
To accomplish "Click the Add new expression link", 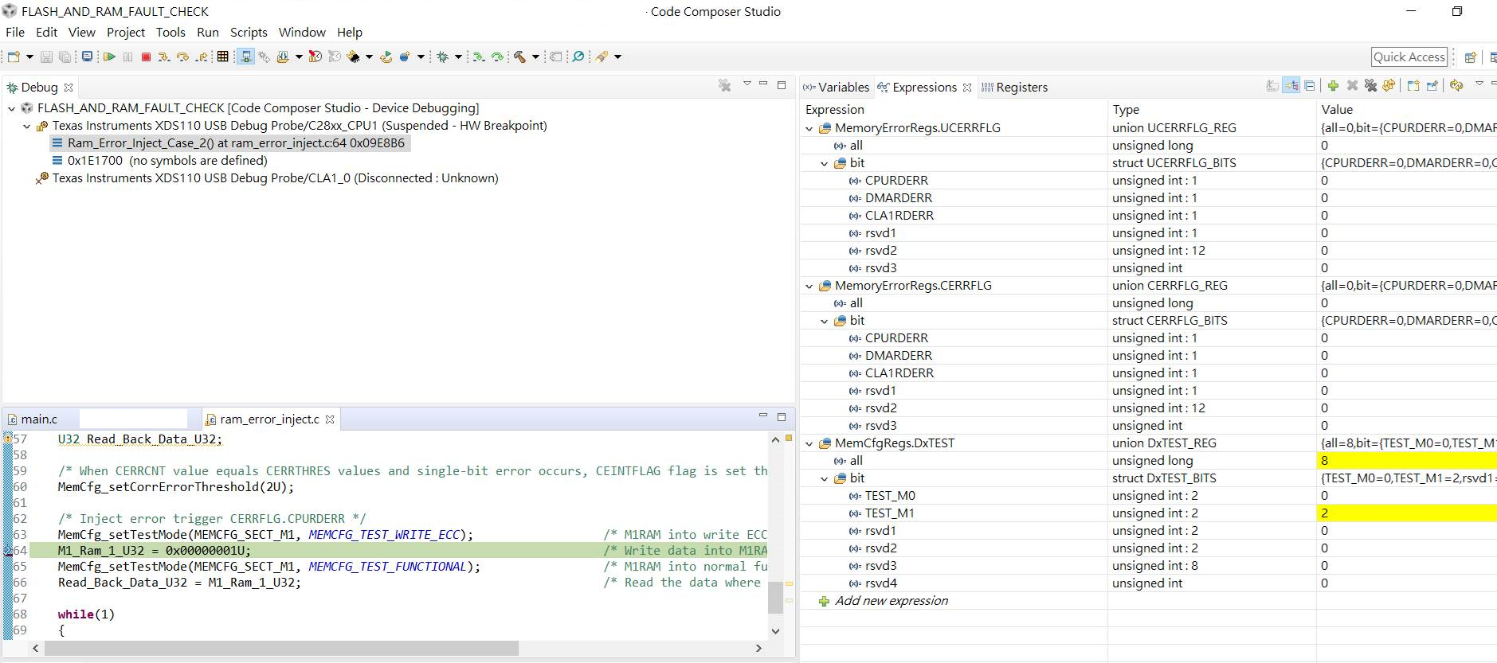I will point(891,601).
